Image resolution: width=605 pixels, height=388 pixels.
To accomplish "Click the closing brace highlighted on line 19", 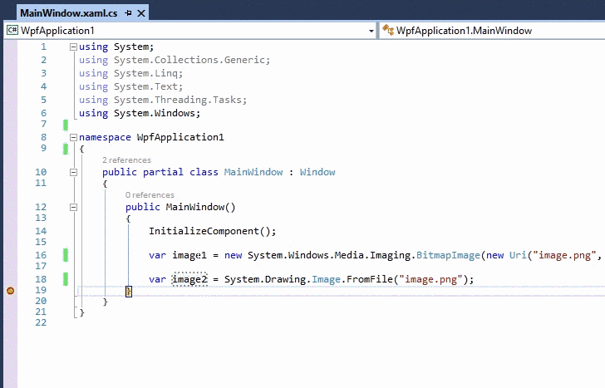I will [129, 292].
